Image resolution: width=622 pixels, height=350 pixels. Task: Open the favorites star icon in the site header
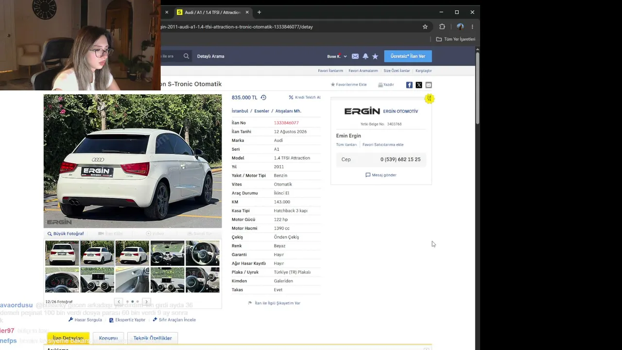(x=375, y=56)
